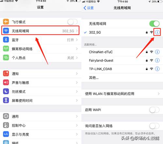Toggle the Ask to Join Networks switch
Screen dimensions: 163x144
tap(155, 126)
